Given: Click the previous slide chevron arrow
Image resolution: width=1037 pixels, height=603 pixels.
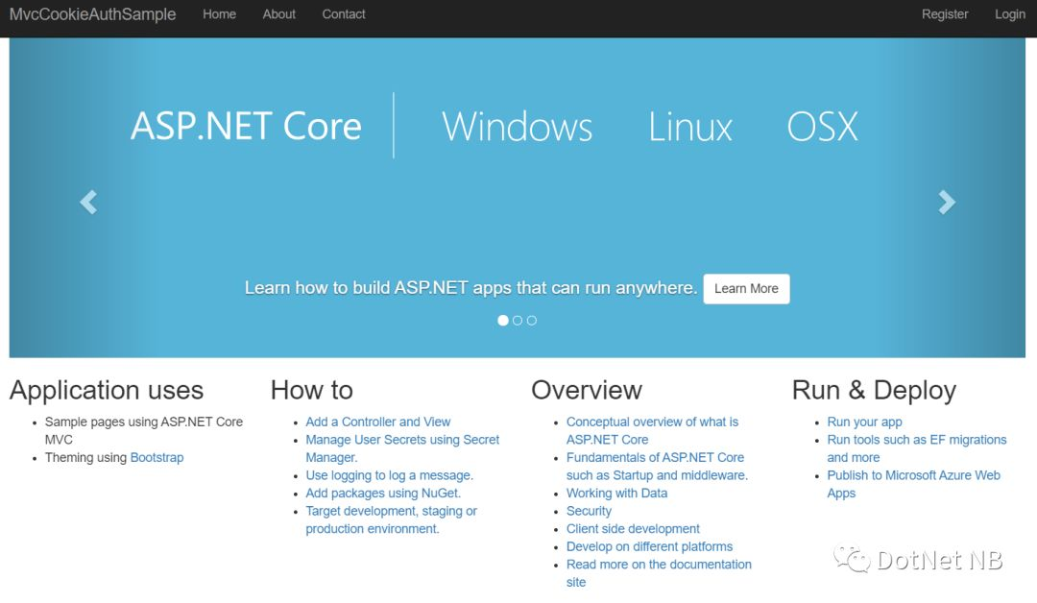Looking at the screenshot, I should 88,203.
